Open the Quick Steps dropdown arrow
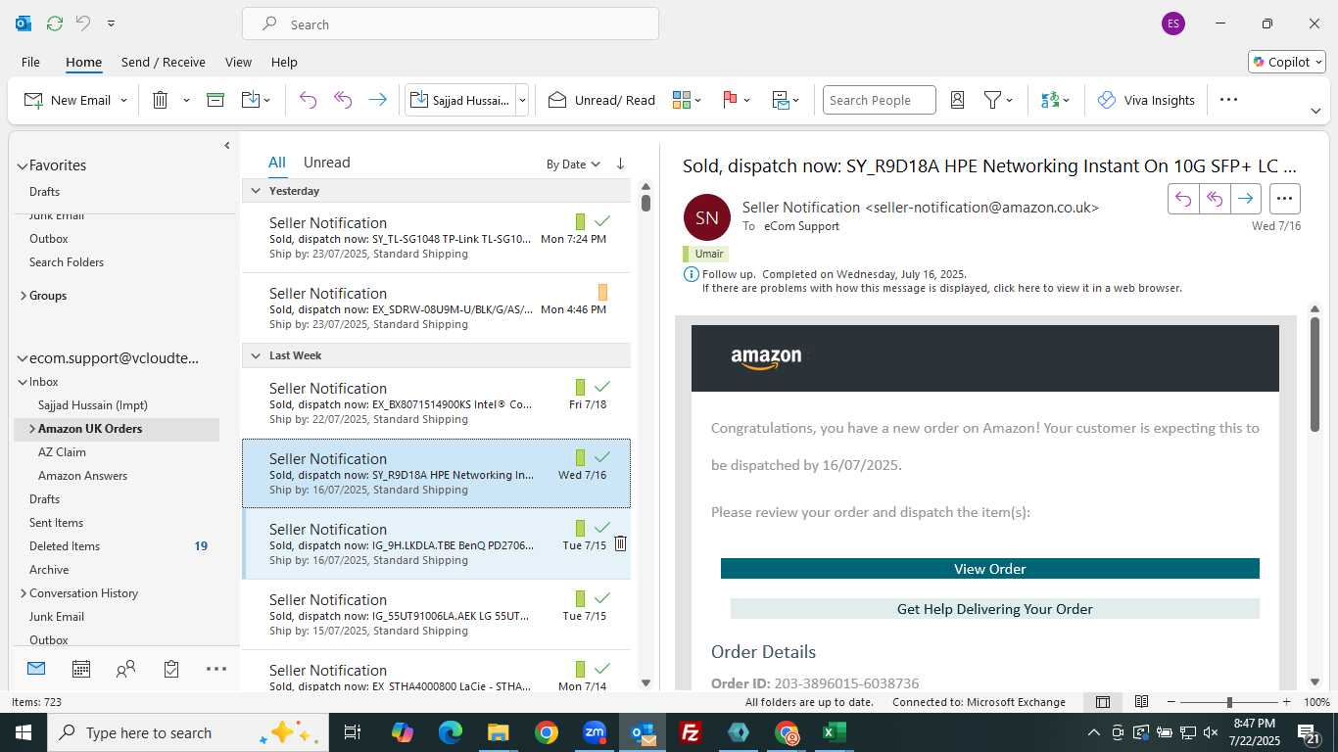This screenshot has height=752, width=1338. 522,100
